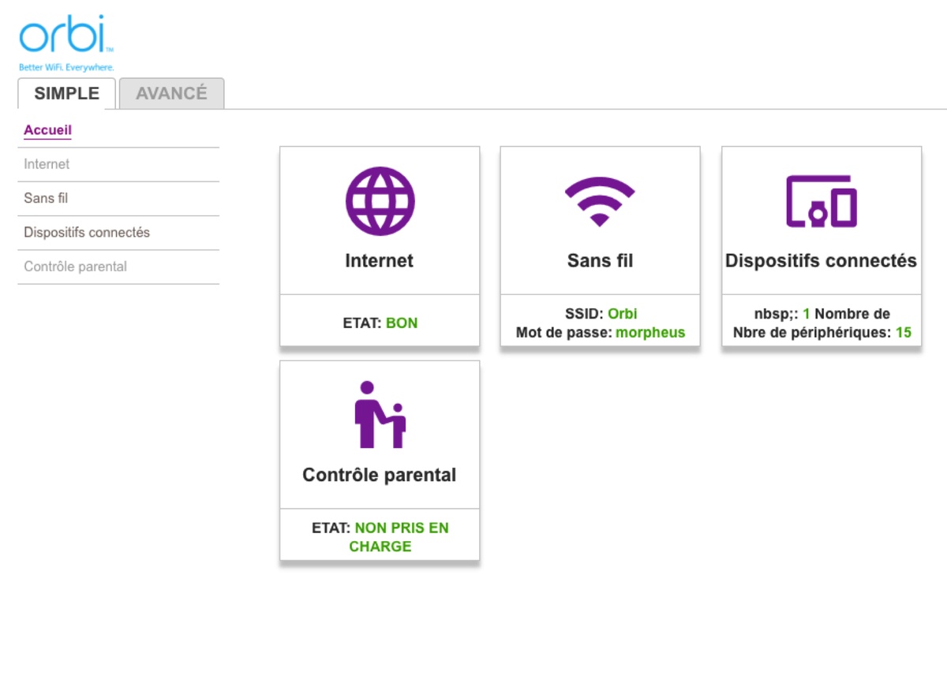
Task: Open the connected devices icon
Action: pyautogui.click(x=822, y=201)
